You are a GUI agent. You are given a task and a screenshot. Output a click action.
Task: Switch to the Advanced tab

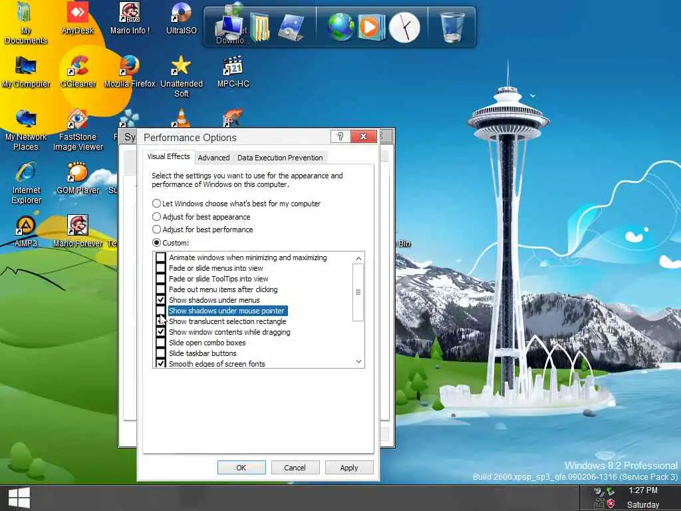tap(213, 158)
